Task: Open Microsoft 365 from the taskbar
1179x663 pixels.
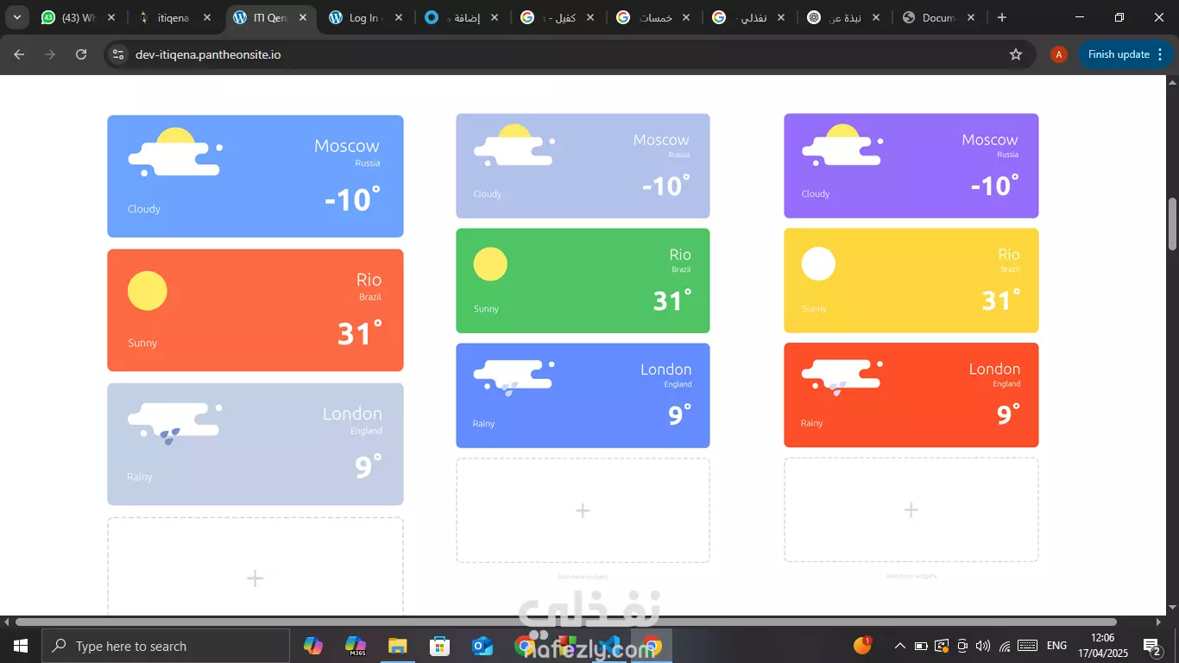Action: coord(355,646)
